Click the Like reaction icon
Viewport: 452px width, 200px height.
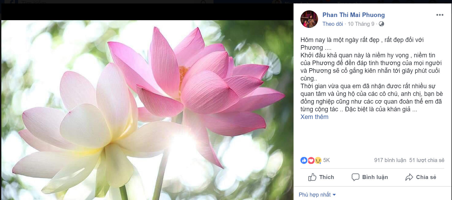(304, 160)
